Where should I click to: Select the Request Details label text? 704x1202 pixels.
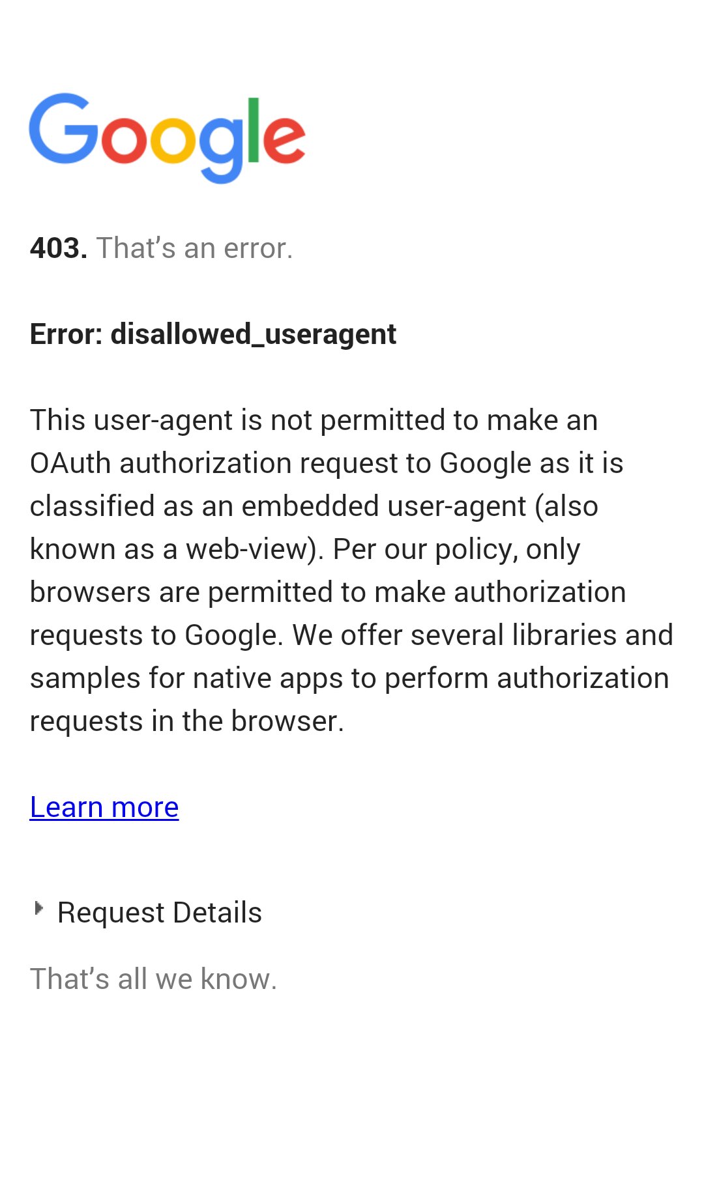point(160,912)
